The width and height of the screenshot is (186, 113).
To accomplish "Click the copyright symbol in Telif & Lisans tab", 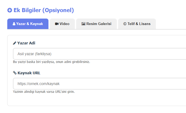I will coord(125,24).
